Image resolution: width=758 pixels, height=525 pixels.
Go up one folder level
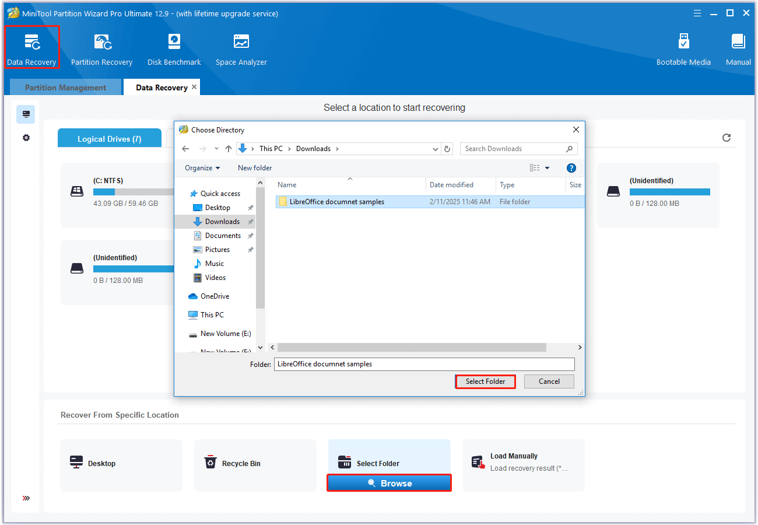coord(229,149)
